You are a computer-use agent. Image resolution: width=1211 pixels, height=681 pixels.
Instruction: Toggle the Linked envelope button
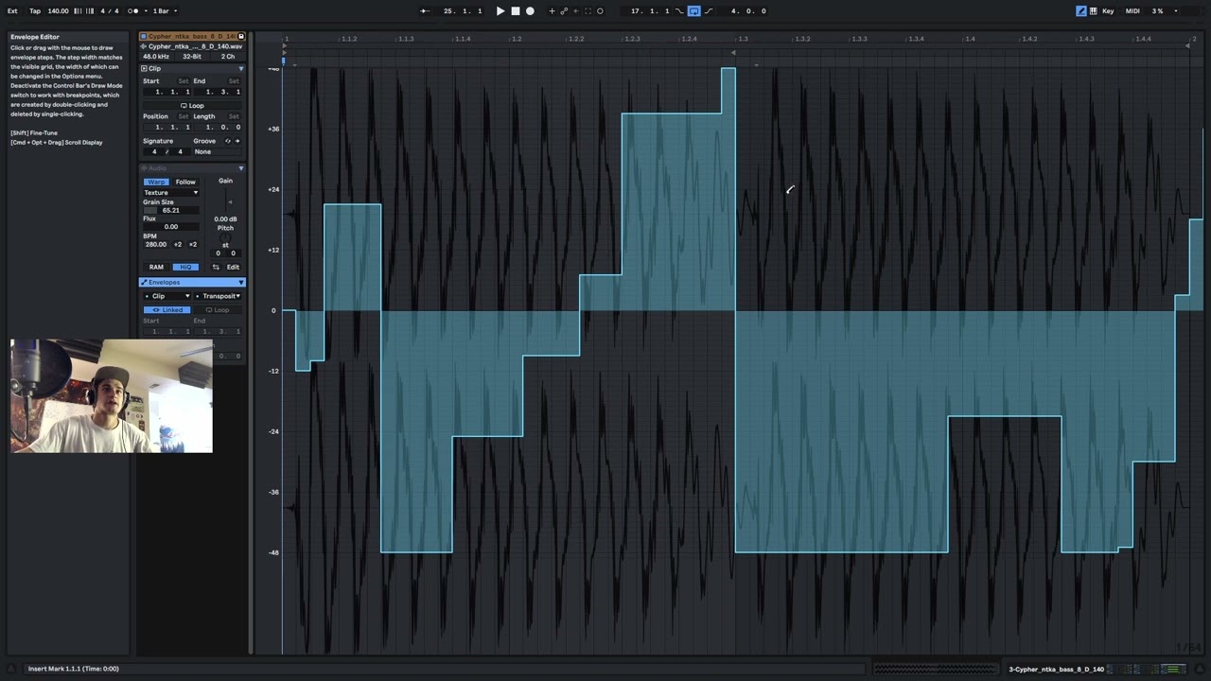pos(167,310)
